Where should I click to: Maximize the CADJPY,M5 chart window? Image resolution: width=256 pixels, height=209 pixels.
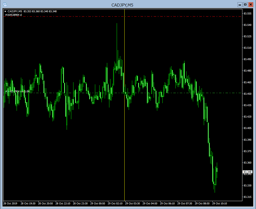coord(245,5)
